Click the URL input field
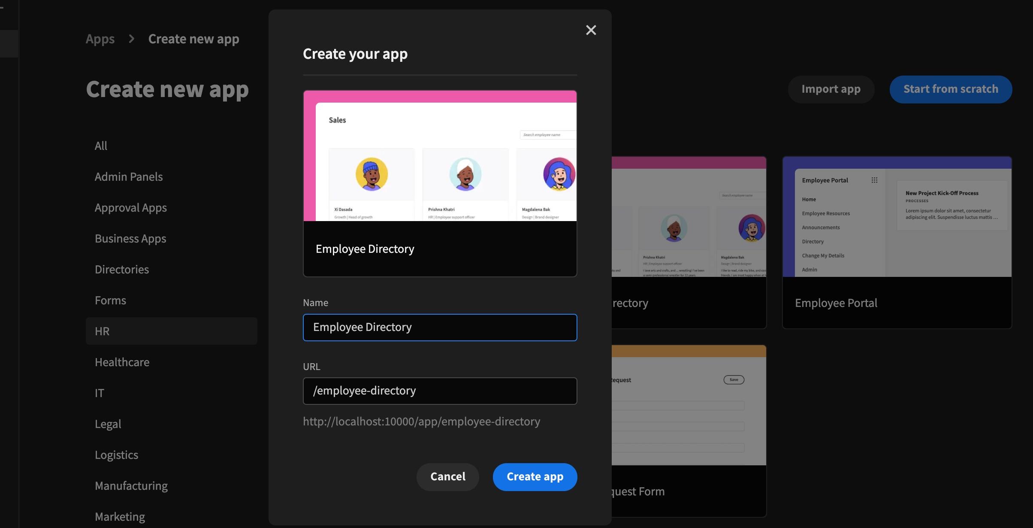The height and width of the screenshot is (528, 1033). coord(440,391)
